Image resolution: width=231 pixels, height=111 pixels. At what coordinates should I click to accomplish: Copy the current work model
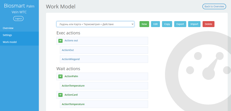(167, 24)
